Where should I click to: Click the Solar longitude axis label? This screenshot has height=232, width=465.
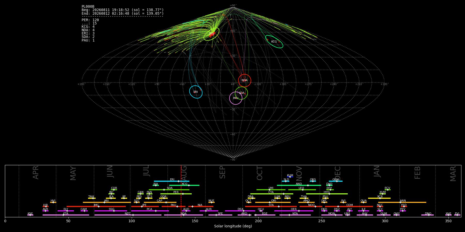(233, 226)
